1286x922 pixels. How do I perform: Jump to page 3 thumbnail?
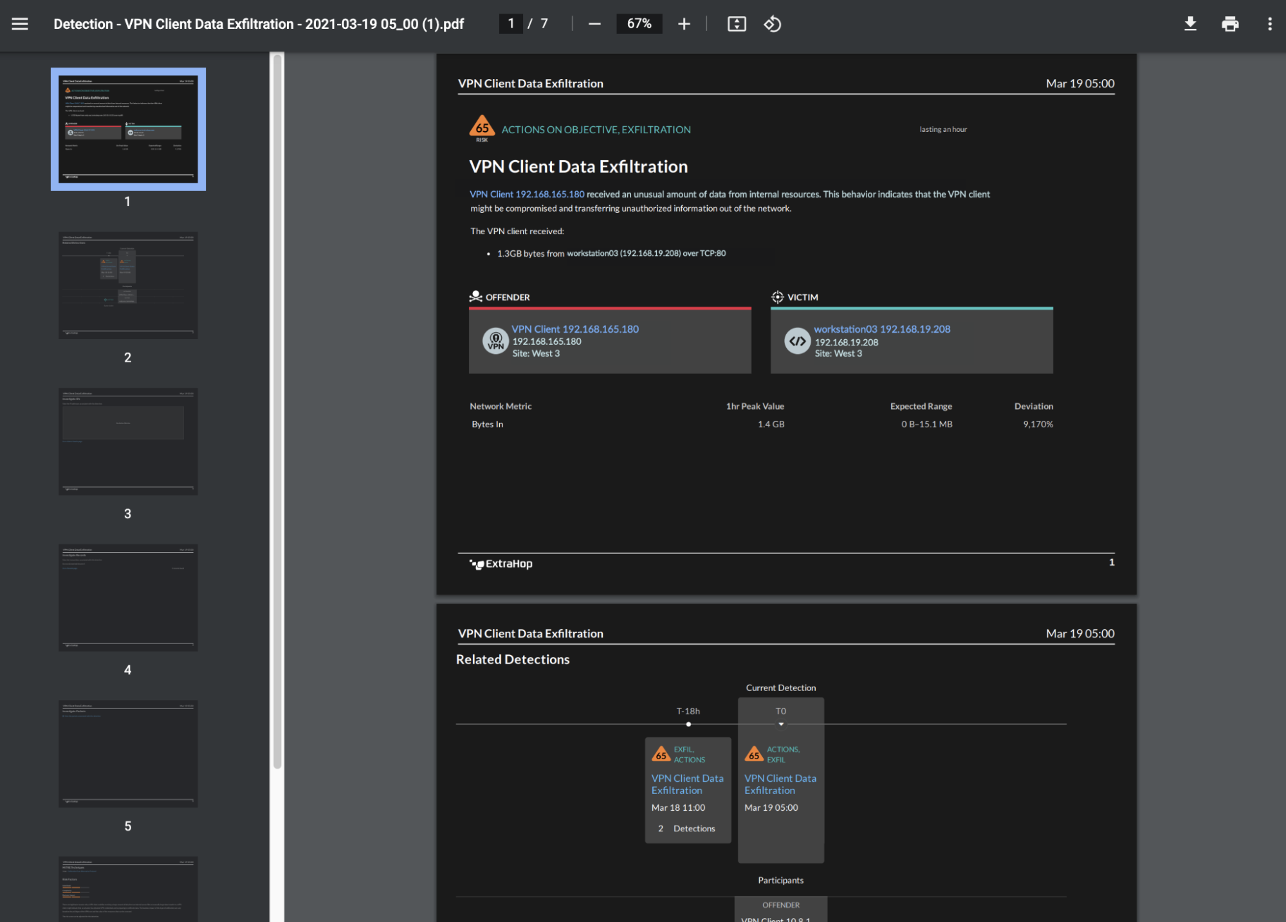click(128, 441)
